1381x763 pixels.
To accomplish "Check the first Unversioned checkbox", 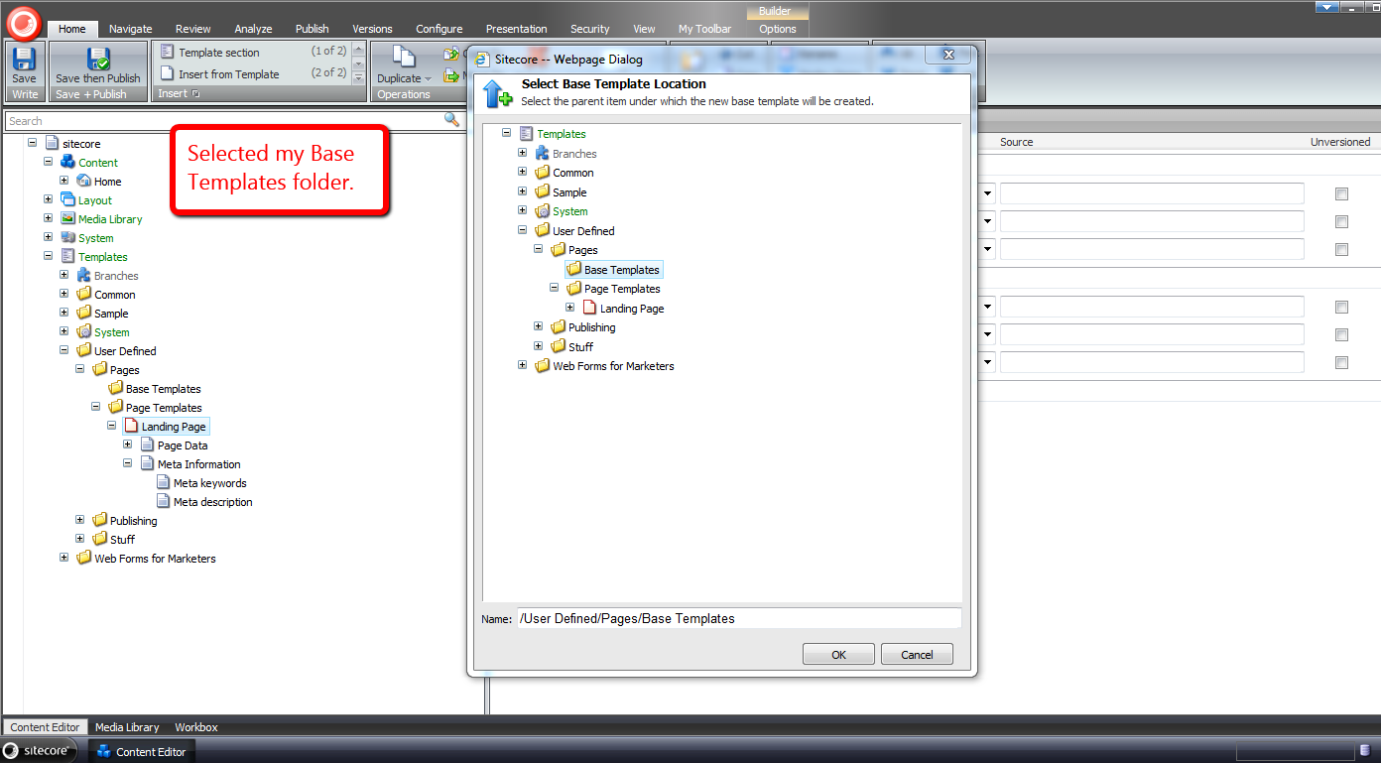I will pos(1341,193).
